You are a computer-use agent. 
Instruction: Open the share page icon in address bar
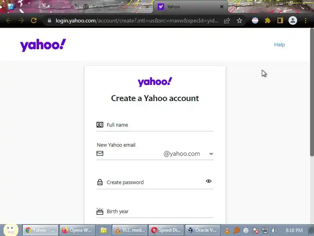(227, 20)
